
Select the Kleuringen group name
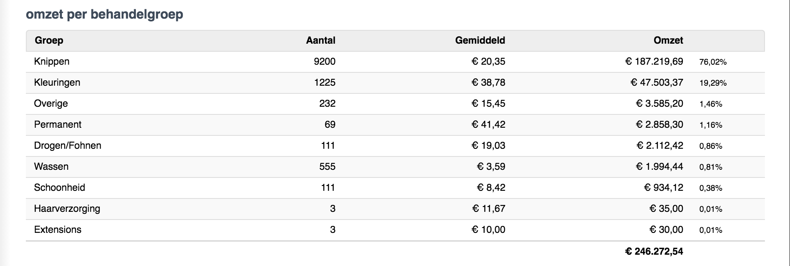pos(57,82)
